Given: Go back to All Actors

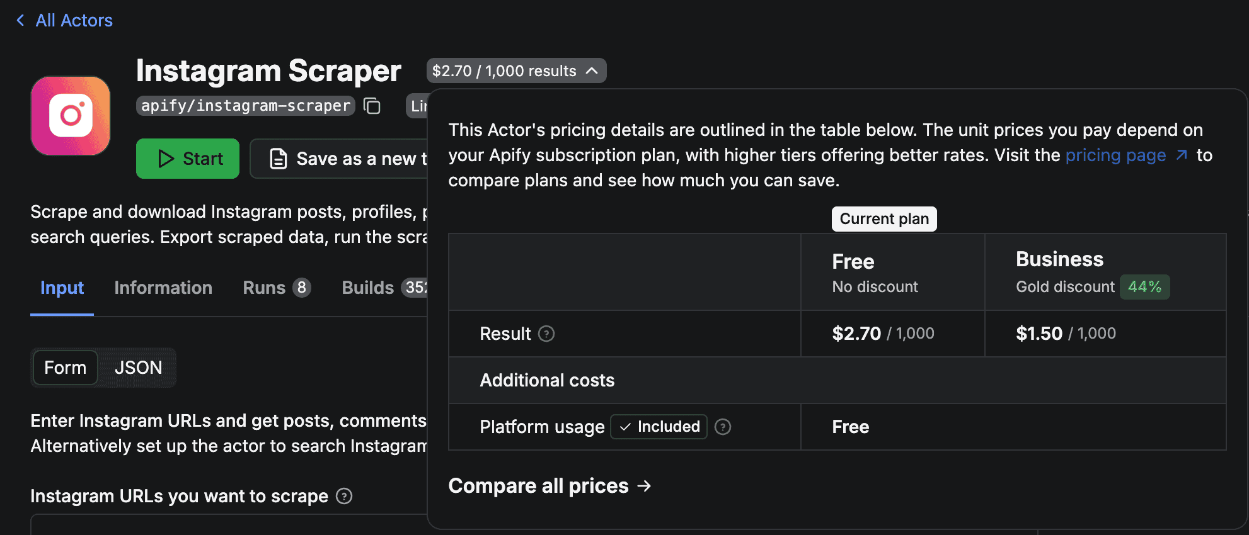Looking at the screenshot, I should (x=74, y=21).
